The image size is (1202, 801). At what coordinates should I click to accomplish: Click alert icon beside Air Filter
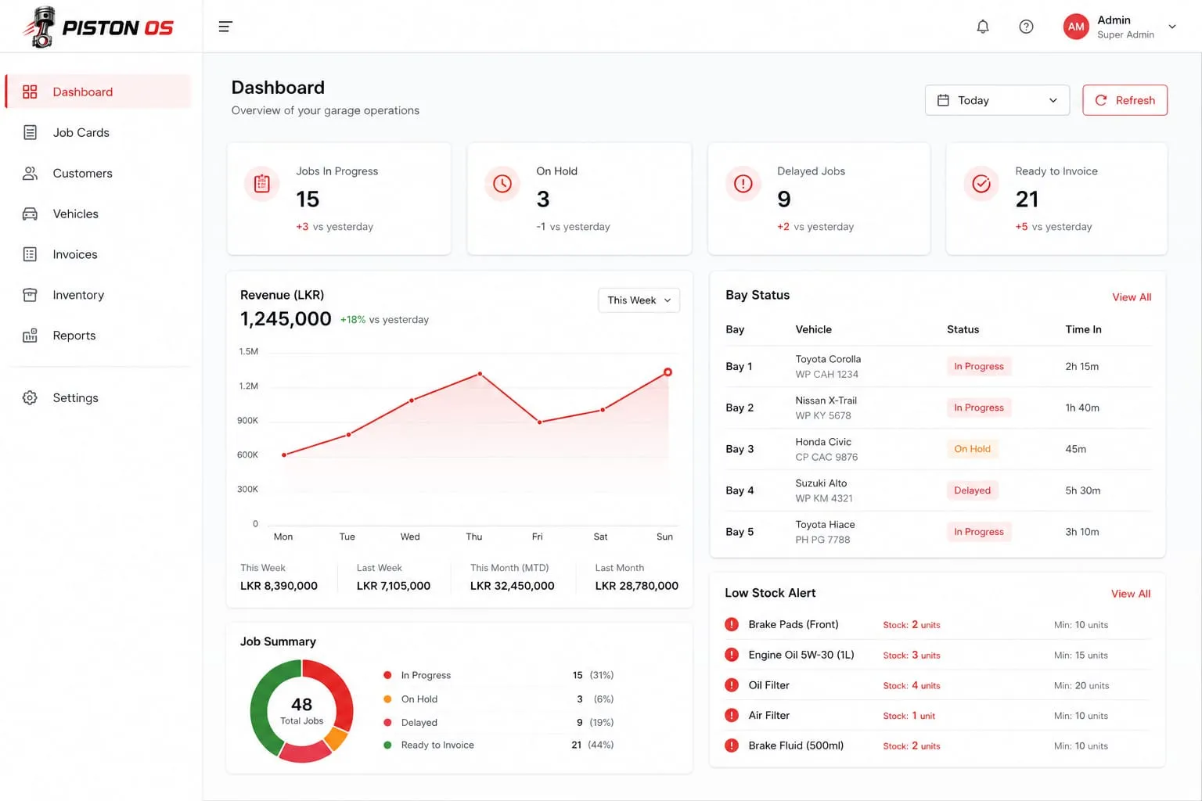(x=732, y=715)
